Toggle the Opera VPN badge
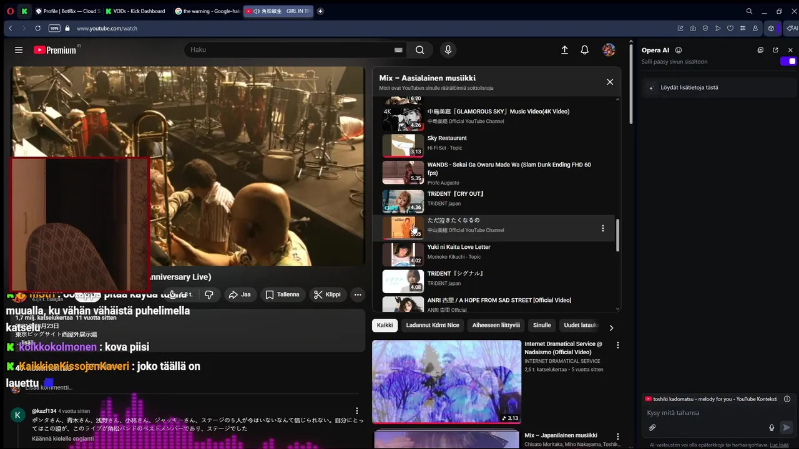Screen dimensions: 799x449 tap(54, 28)
